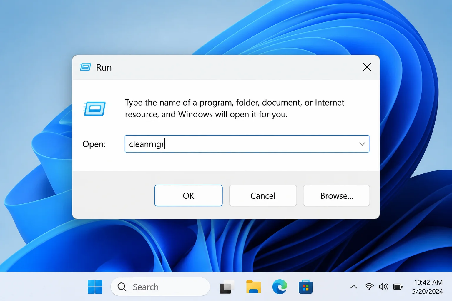The width and height of the screenshot is (452, 301).
Task: Show hidden icons via tray chevron
Action: (354, 287)
